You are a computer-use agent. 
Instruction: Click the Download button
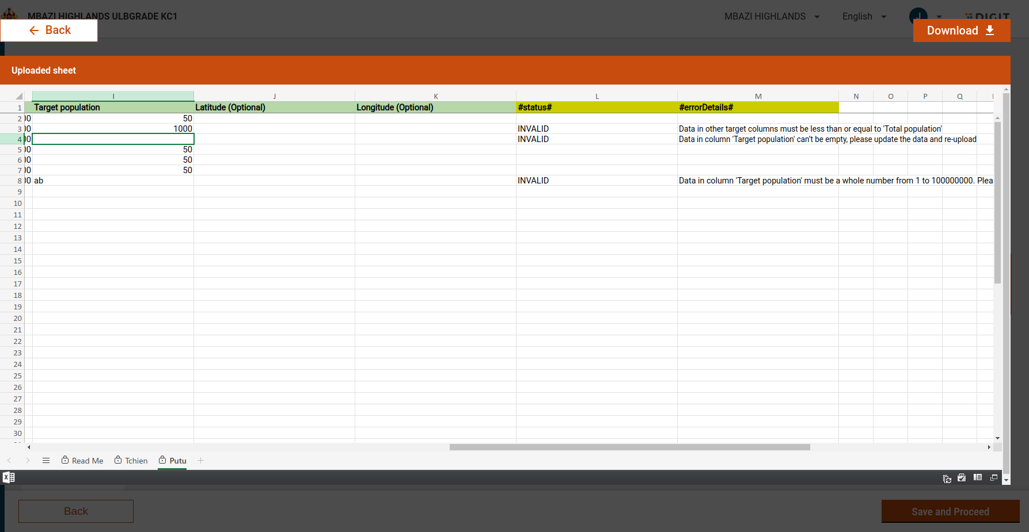[x=961, y=30]
